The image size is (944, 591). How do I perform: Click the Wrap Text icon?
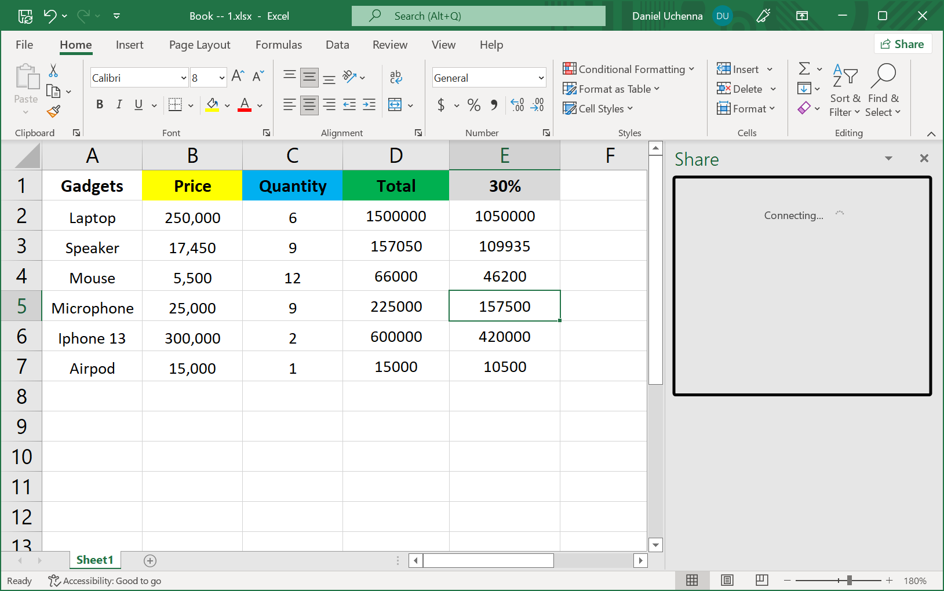(x=396, y=77)
